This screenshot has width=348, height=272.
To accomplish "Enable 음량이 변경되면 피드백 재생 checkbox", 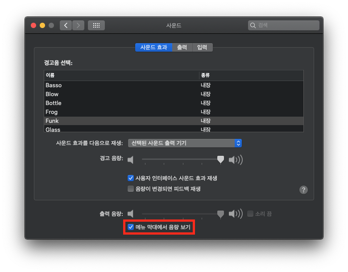I will click(x=131, y=189).
